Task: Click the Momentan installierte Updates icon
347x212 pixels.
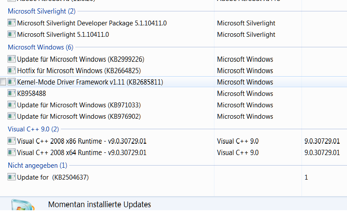Action: [x=21, y=206]
